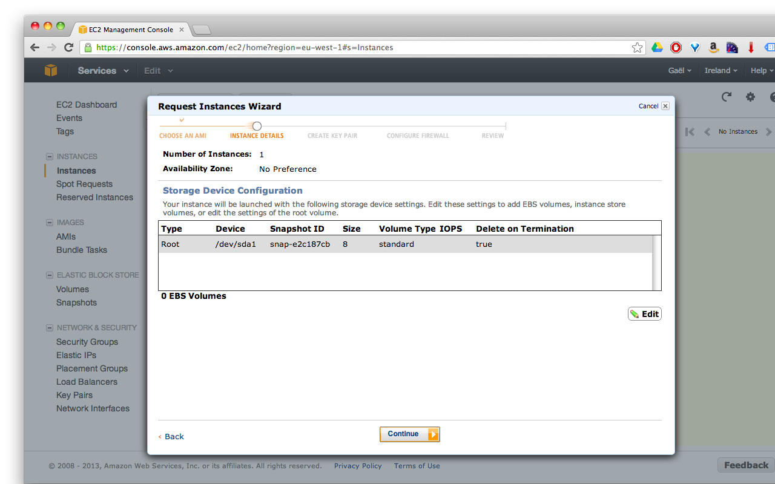The height and width of the screenshot is (484, 775).
Task: Bookmark the page with the star
Action: 637,47
